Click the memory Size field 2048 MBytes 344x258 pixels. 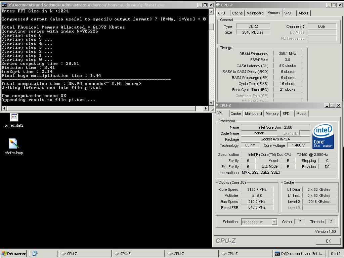click(253, 32)
